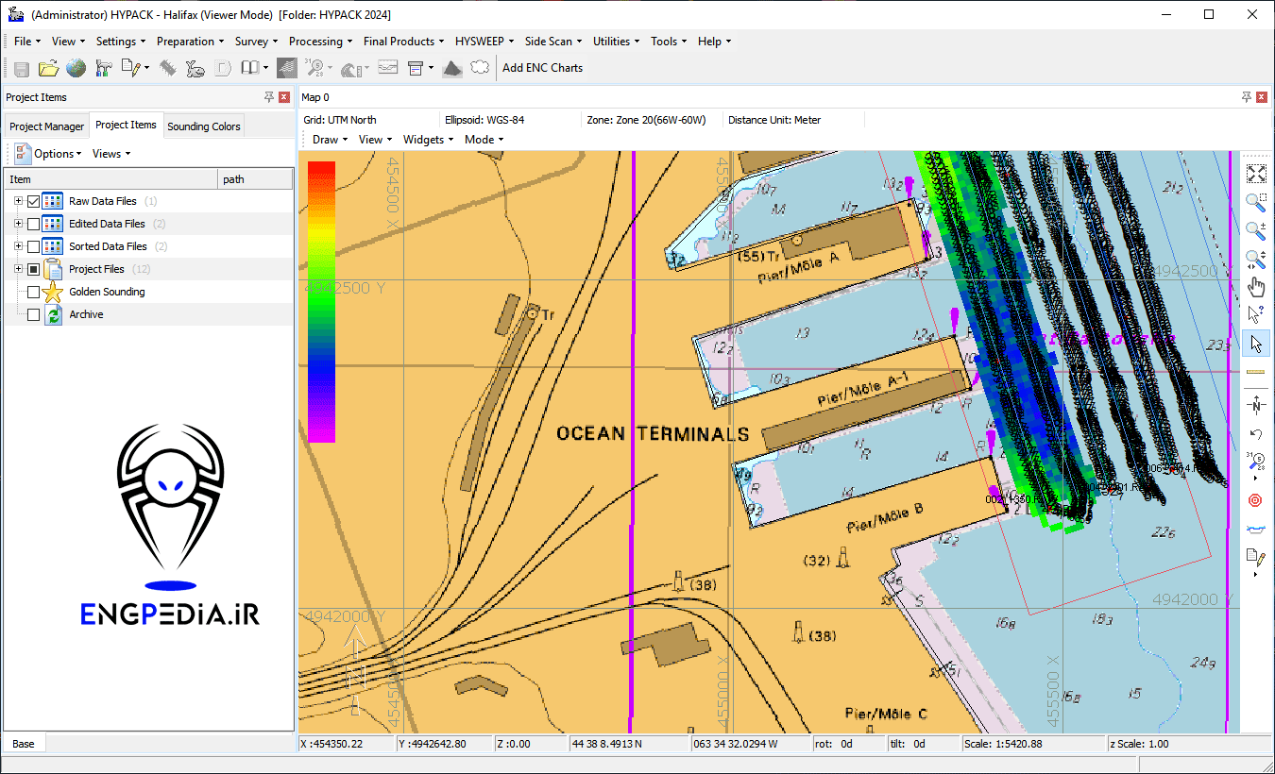This screenshot has width=1275, height=774.
Task: Open the map Draw dropdown
Action: point(330,140)
